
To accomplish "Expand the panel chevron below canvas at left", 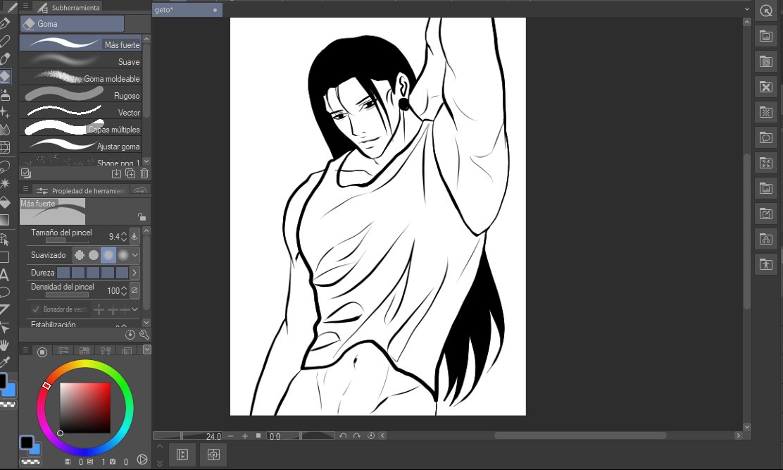I will pos(160,447).
